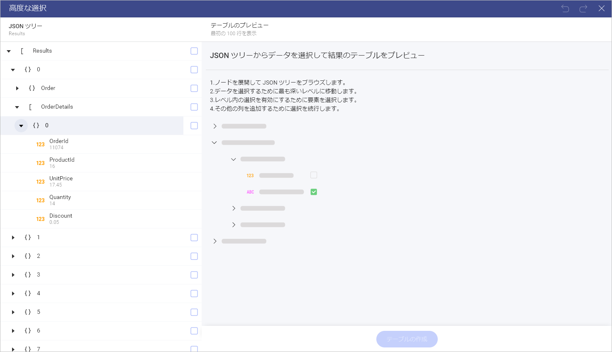Click the braces icon of node 3
The image size is (612, 352).
[28, 275]
